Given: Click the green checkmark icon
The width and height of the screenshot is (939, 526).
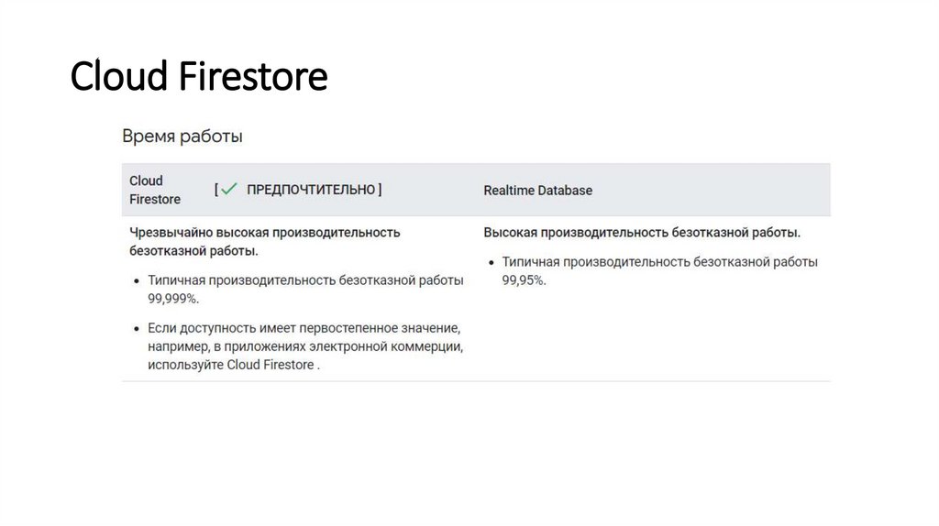Looking at the screenshot, I should pos(229,190).
